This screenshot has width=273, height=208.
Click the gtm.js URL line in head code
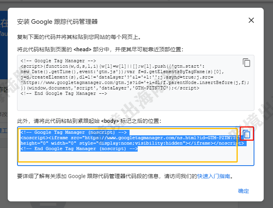pos(135,82)
